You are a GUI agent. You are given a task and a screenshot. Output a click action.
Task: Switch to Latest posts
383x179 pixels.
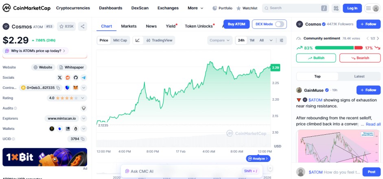pos(359,76)
